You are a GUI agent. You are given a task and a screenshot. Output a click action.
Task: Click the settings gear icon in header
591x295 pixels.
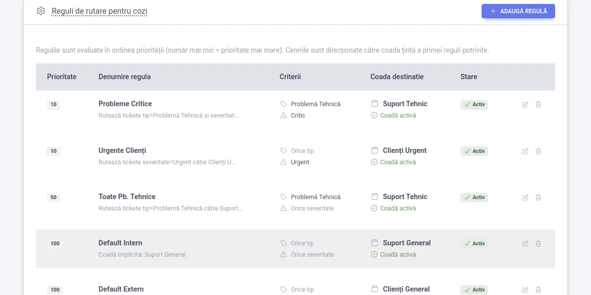[x=41, y=11]
